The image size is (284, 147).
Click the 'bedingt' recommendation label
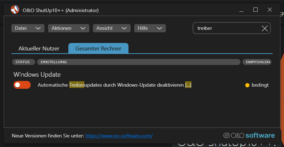pos(260,85)
